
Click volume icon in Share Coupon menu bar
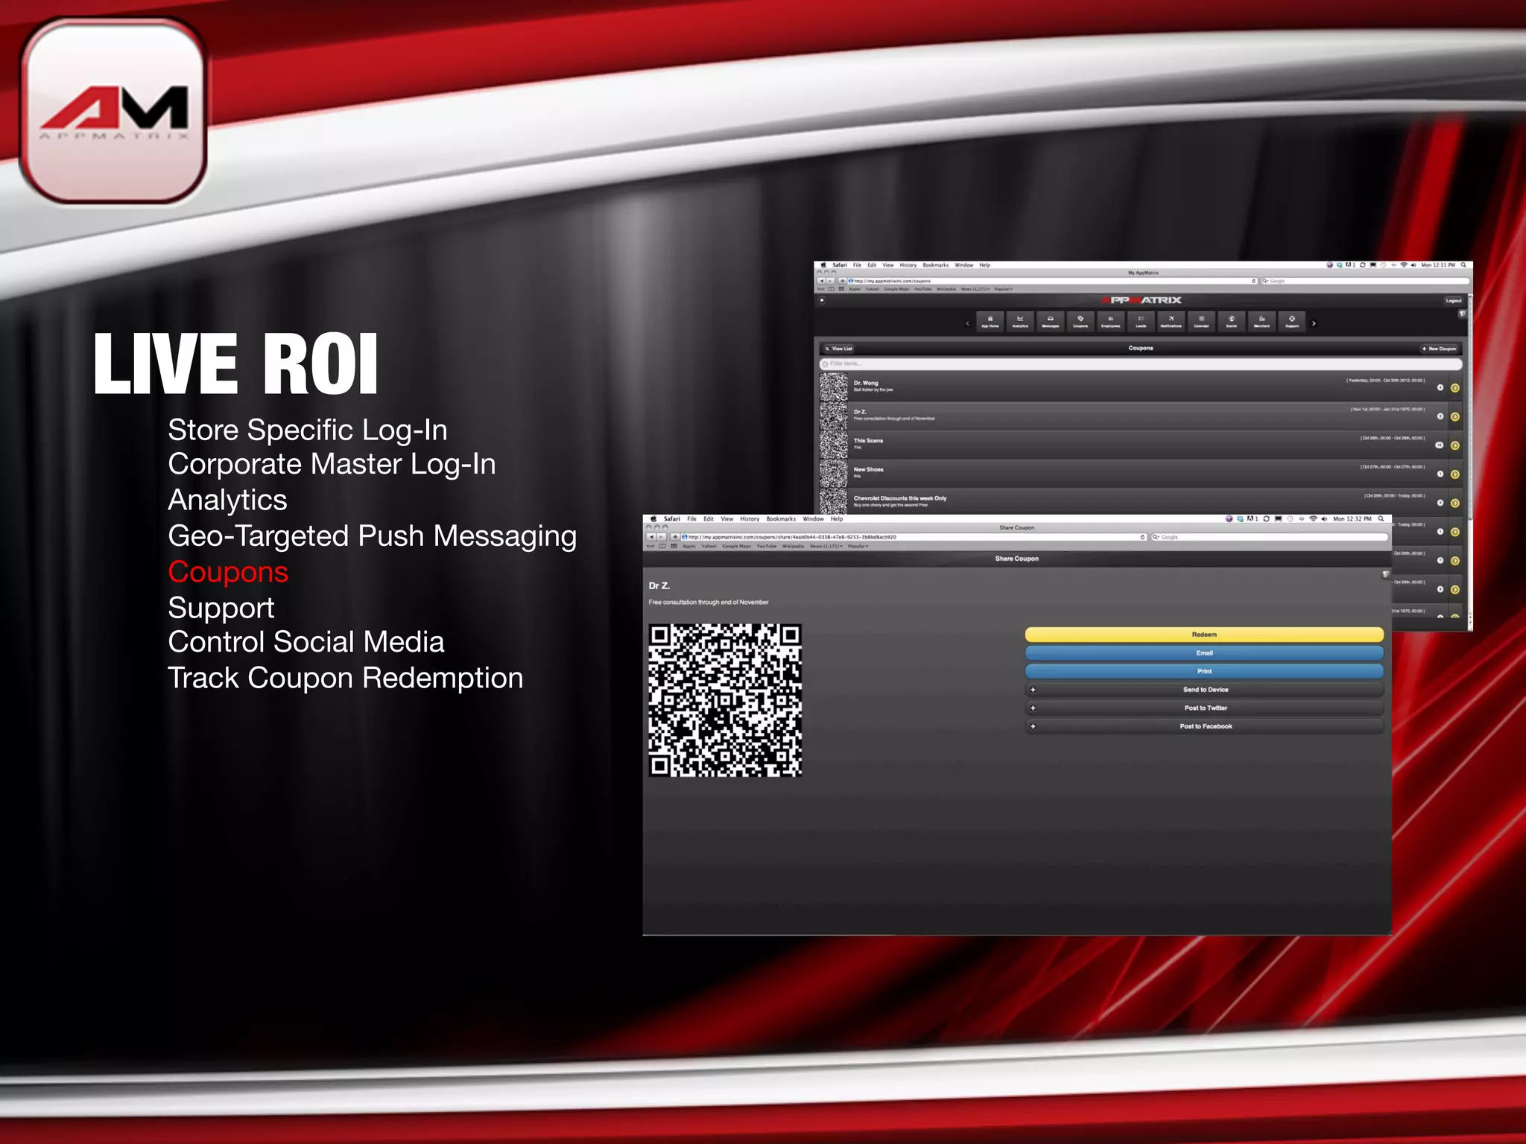coord(1325,519)
